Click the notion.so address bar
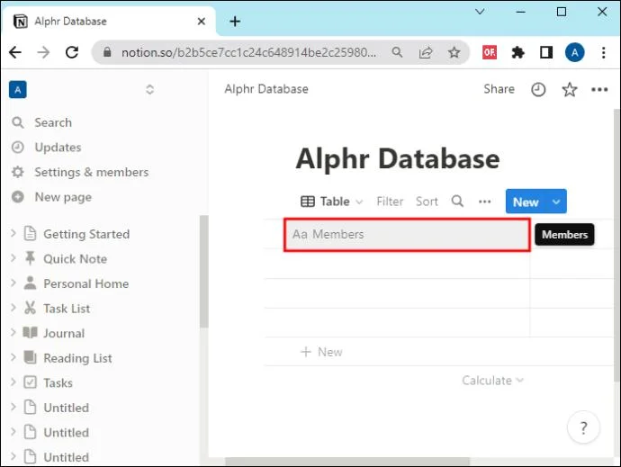Screen dimensions: 621x467 click(248, 52)
